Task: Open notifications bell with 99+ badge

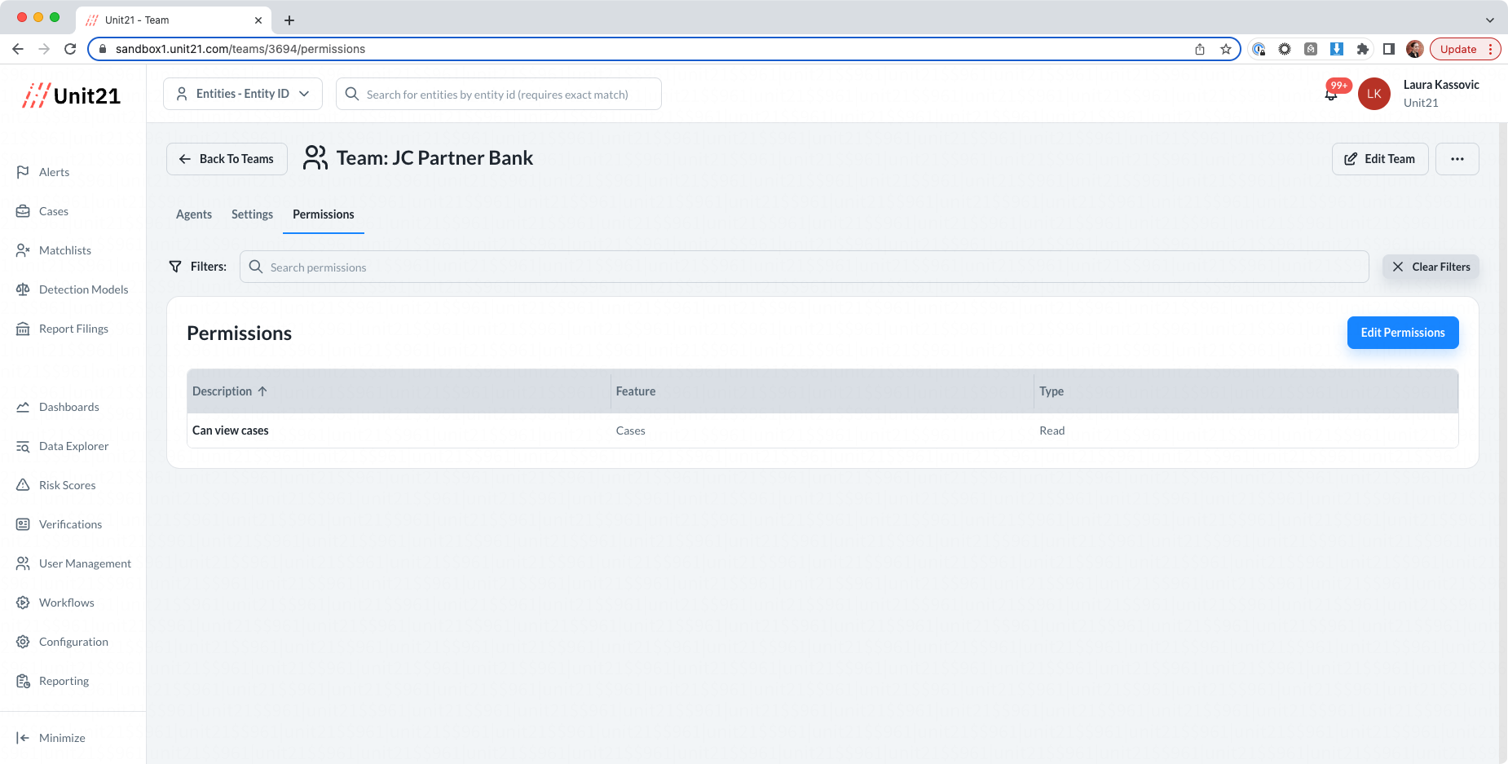Action: click(1331, 95)
